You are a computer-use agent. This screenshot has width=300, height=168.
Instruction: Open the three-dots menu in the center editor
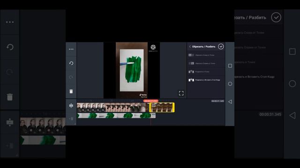[x=71, y=49]
